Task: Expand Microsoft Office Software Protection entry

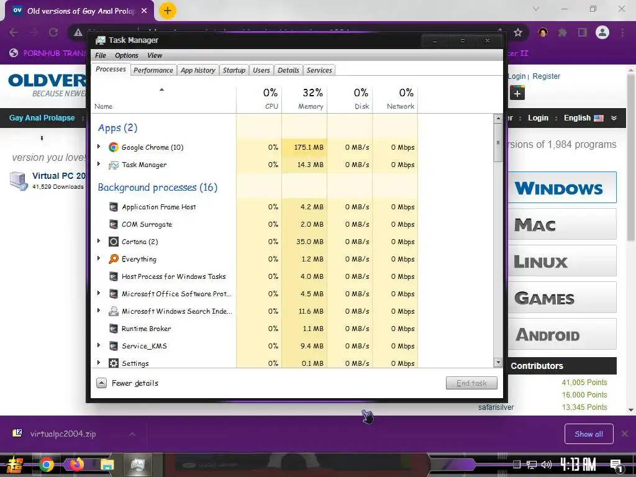Action: click(x=99, y=293)
